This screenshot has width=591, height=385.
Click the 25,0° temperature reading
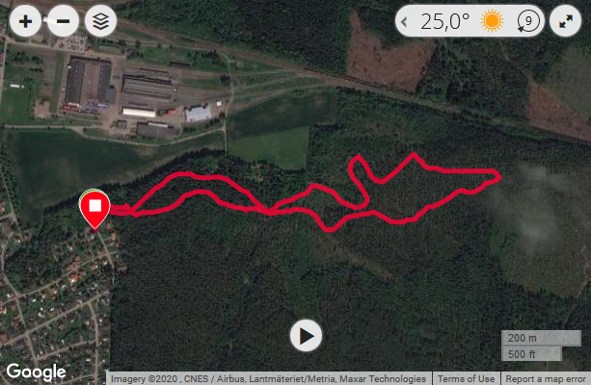pyautogui.click(x=445, y=21)
